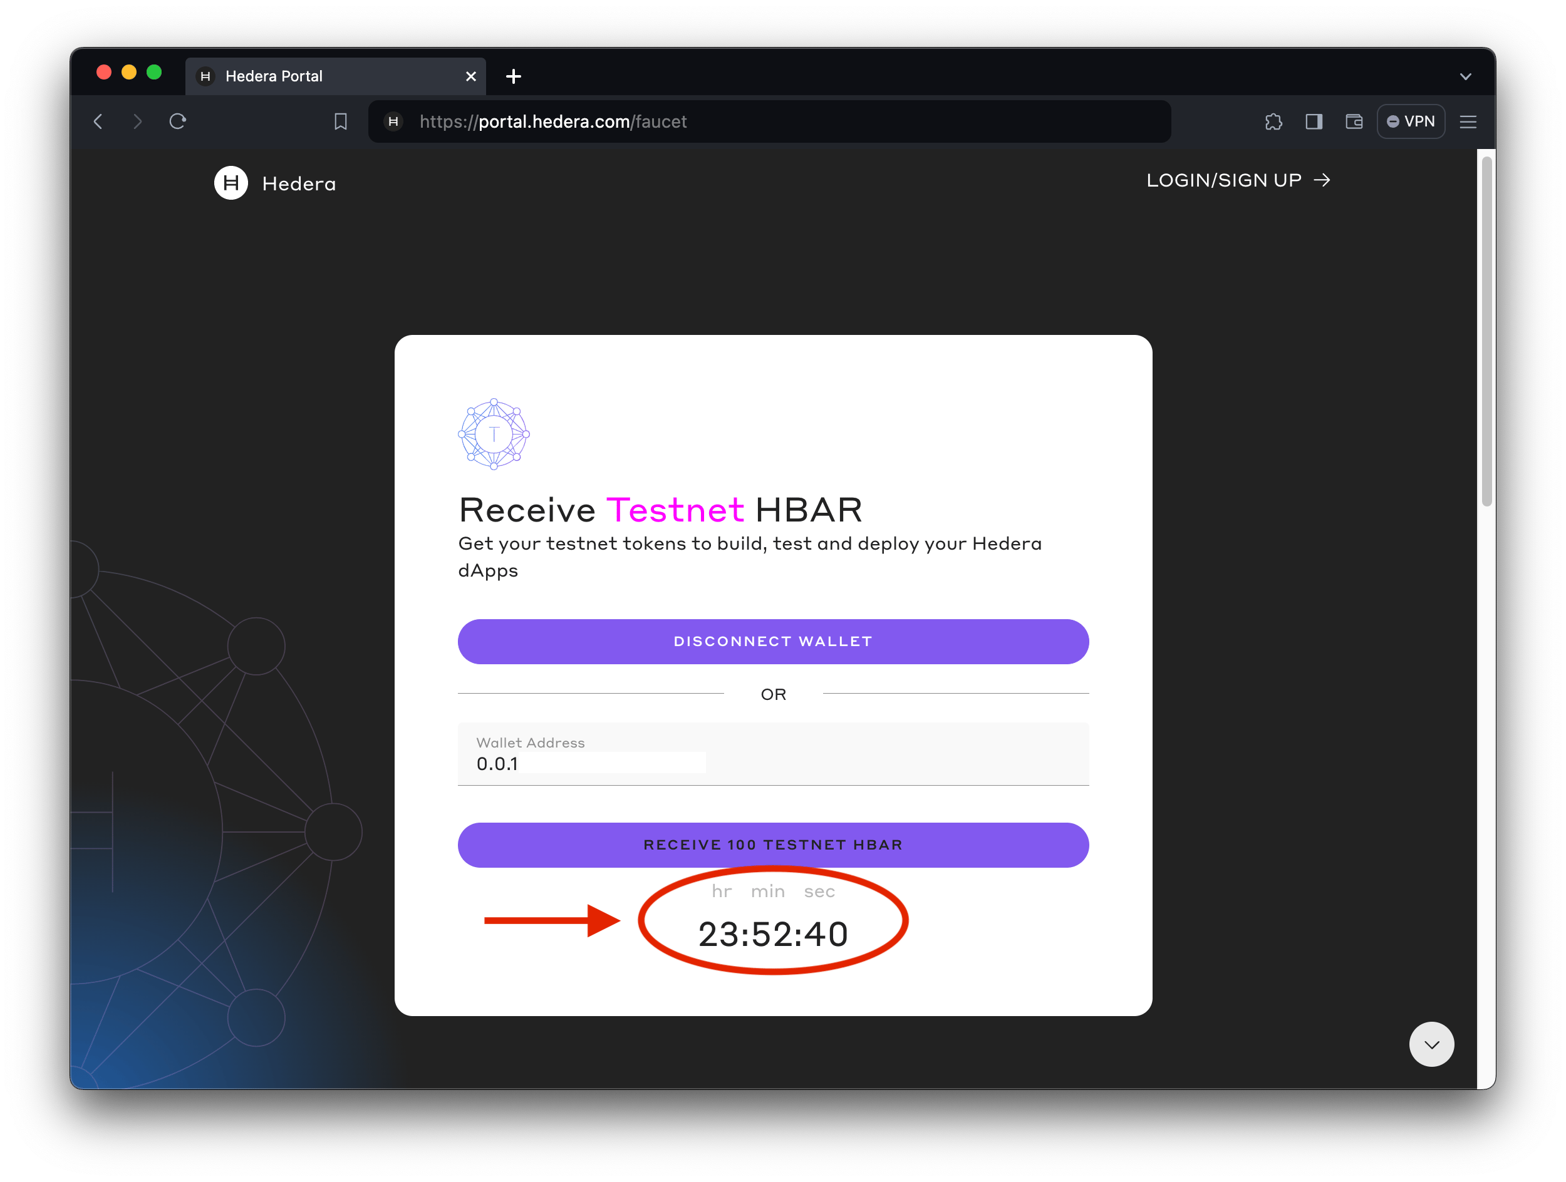
Task: Click the page vertical scrollbar
Action: tap(1486, 331)
